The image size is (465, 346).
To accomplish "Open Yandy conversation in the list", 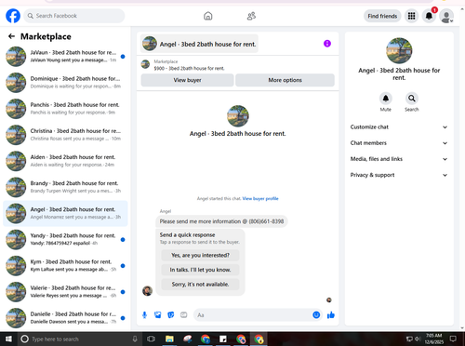I will [65, 239].
